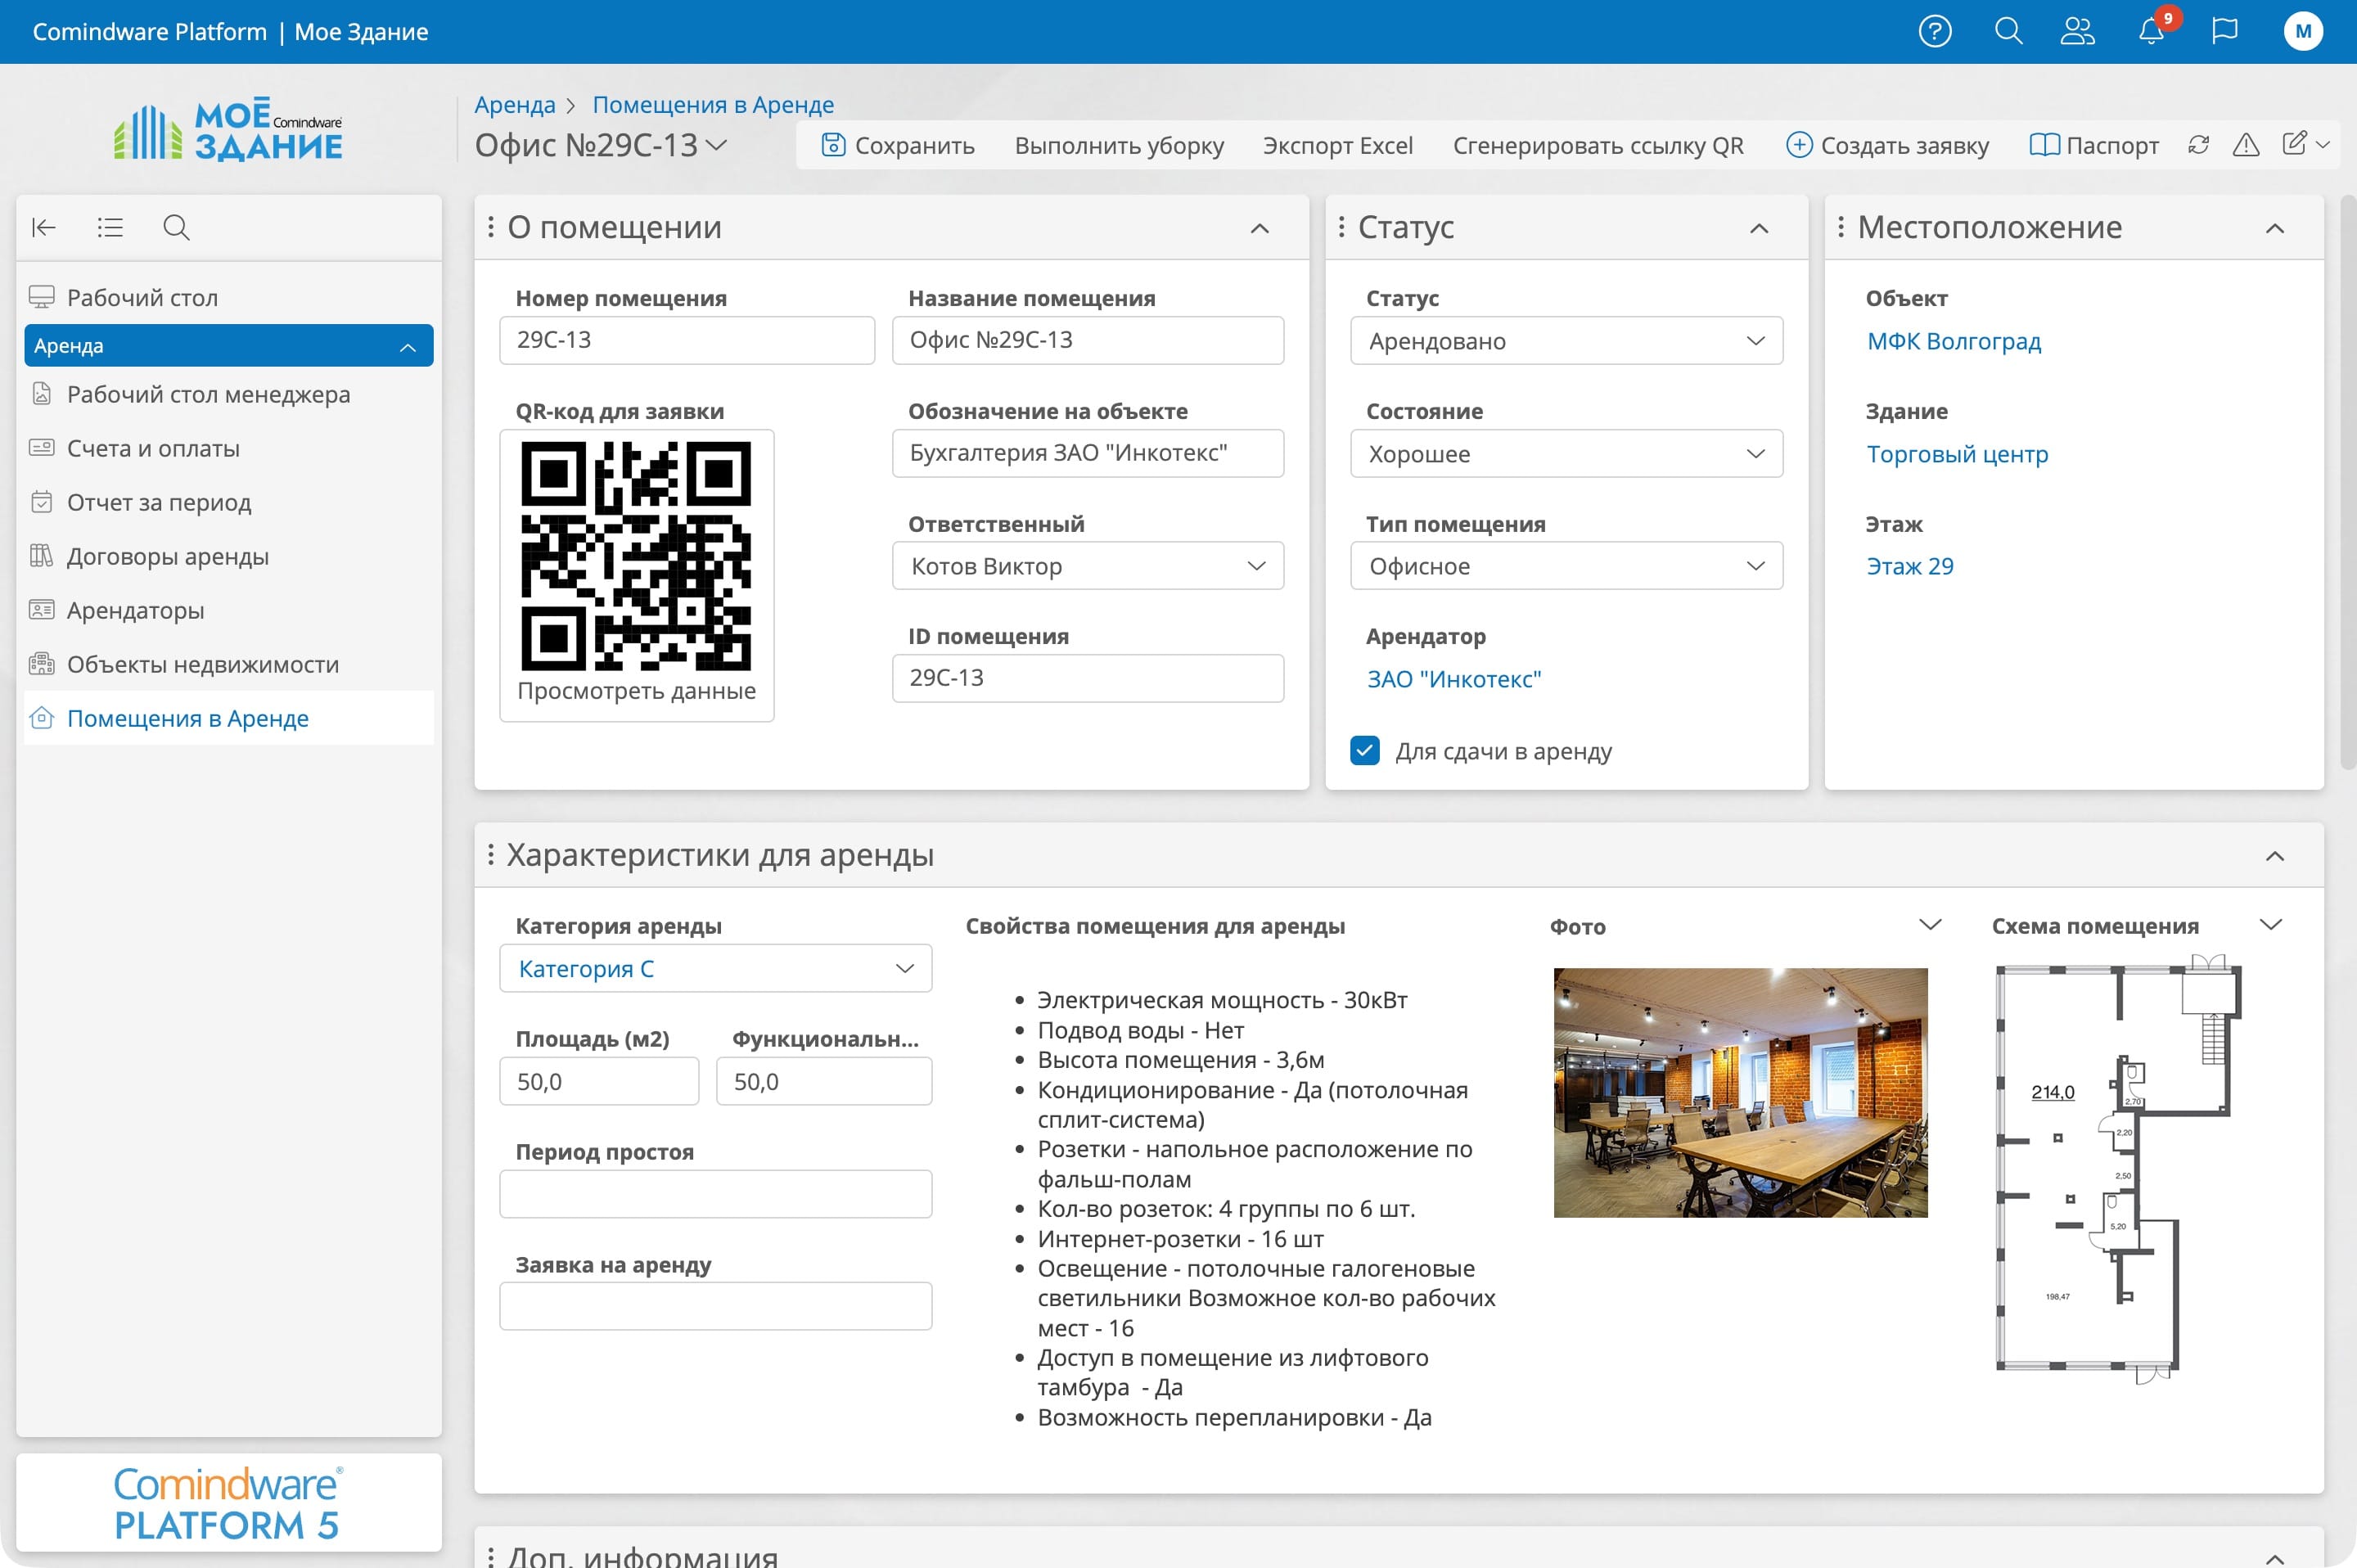
Task: Open notifications bell with badge
Action: click(2151, 31)
